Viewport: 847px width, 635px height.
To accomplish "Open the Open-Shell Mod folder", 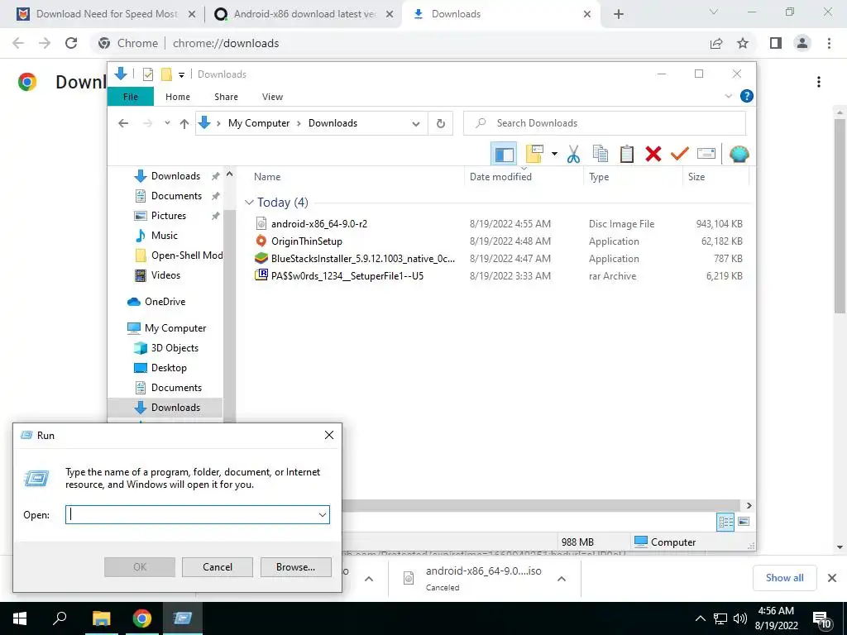I will pos(187,255).
